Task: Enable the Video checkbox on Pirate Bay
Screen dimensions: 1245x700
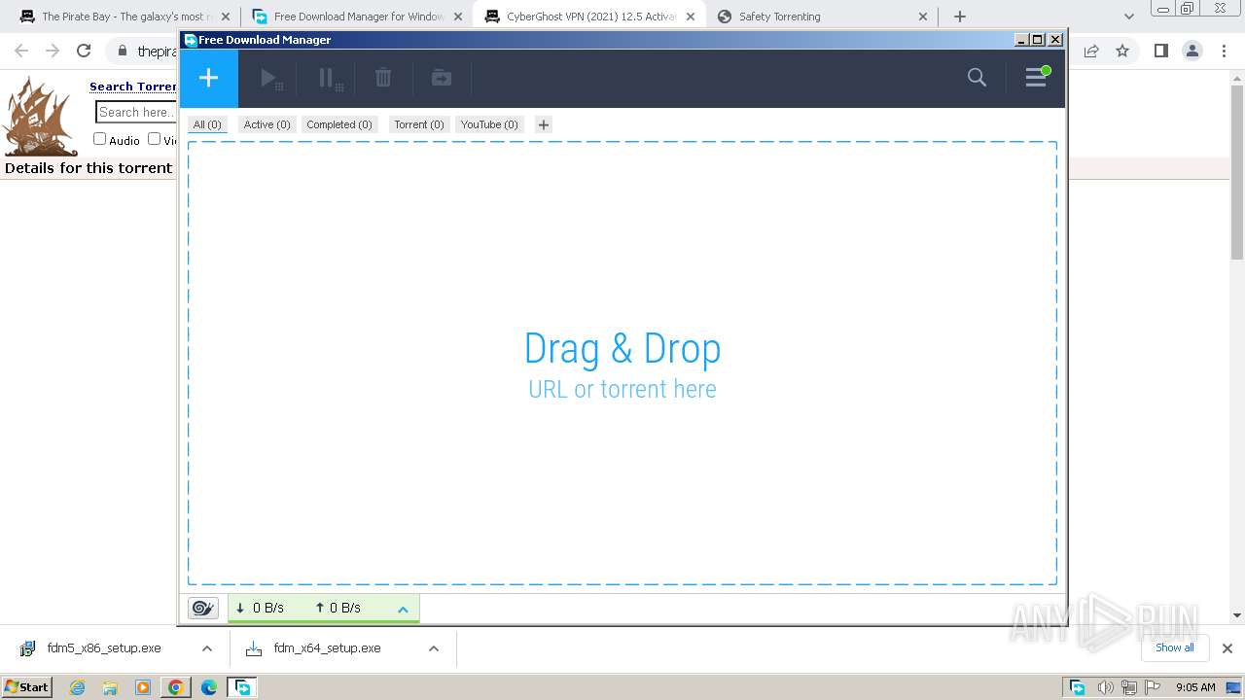Action: [154, 139]
